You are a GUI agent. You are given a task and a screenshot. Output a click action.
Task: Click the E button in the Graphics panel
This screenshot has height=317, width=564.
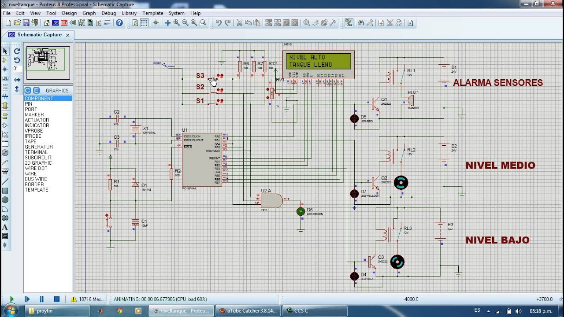pyautogui.click(x=36, y=91)
